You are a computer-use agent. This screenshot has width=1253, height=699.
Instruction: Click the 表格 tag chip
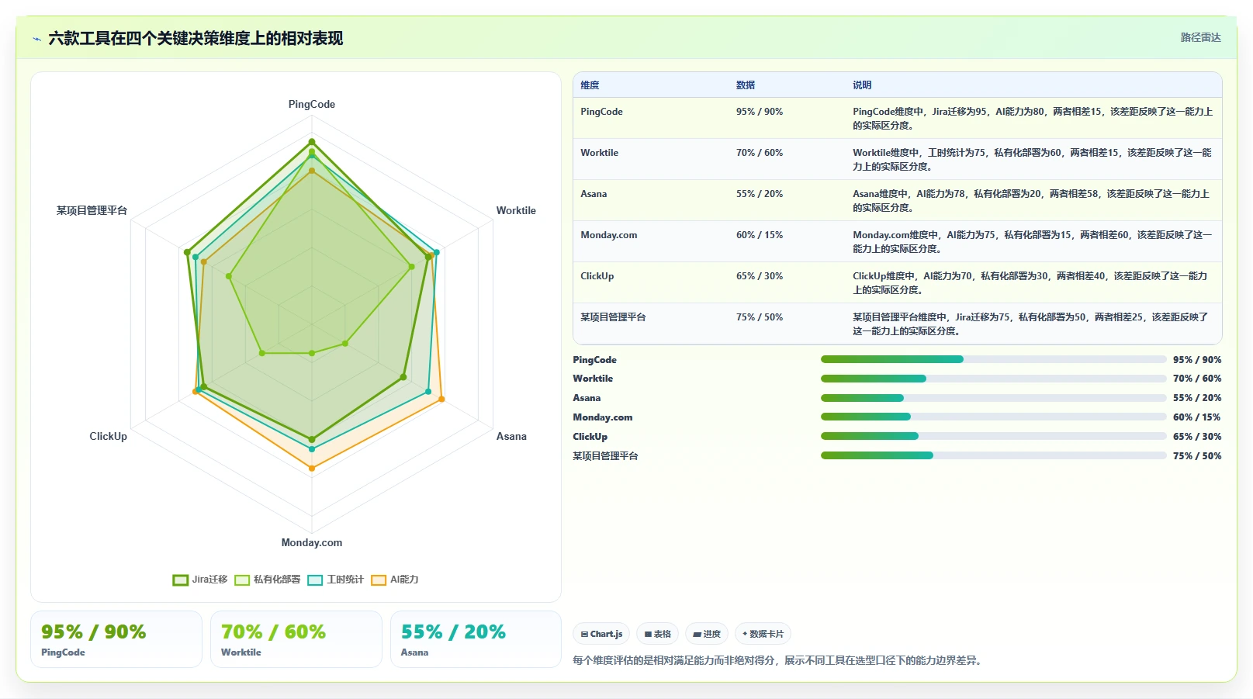click(x=657, y=634)
